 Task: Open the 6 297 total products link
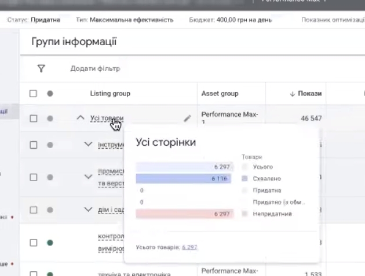coord(189,247)
